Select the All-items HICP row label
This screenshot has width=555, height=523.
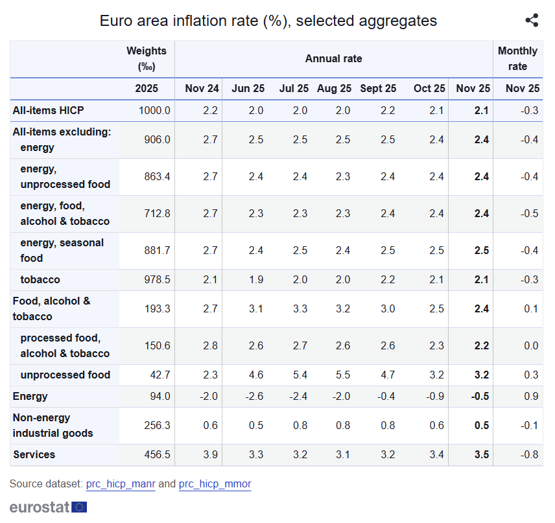(x=48, y=110)
